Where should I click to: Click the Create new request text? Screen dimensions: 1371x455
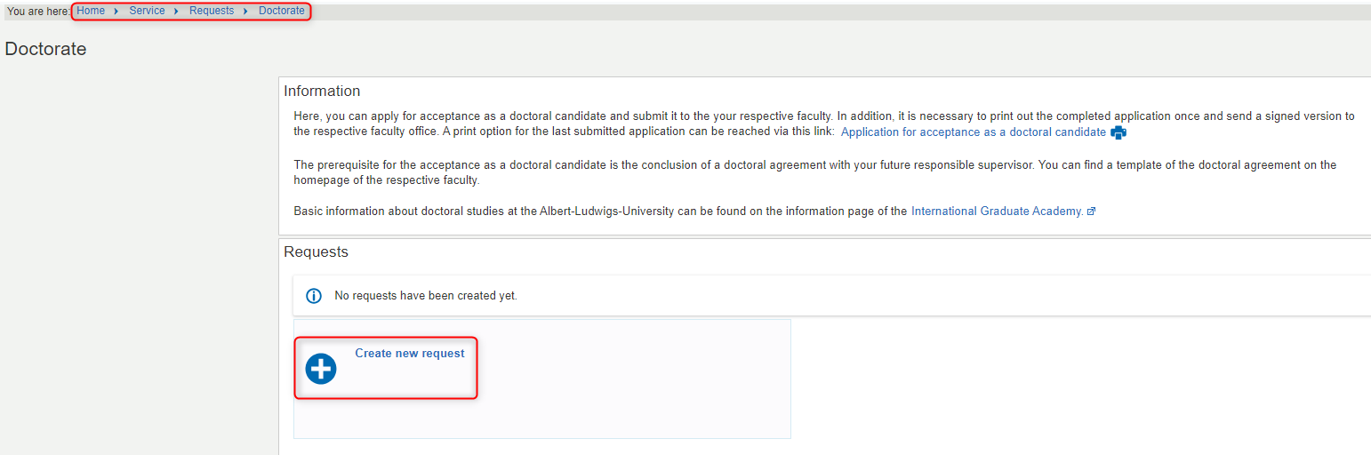click(x=410, y=353)
